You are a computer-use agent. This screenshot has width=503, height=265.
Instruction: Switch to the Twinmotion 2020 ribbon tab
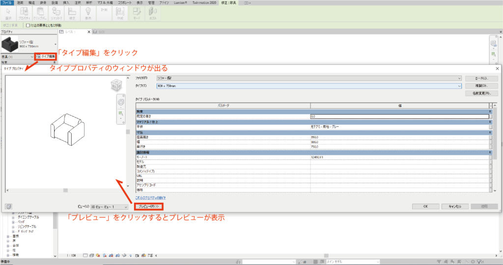[204, 2]
